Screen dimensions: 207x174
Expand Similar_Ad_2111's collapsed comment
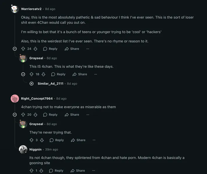(x=31, y=84)
